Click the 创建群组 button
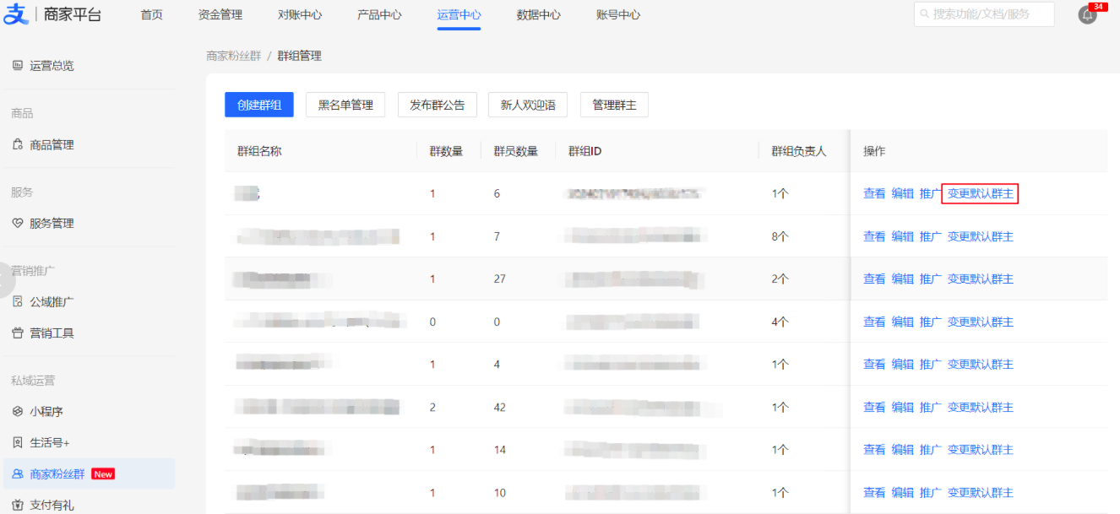The image size is (1120, 514). click(x=258, y=105)
